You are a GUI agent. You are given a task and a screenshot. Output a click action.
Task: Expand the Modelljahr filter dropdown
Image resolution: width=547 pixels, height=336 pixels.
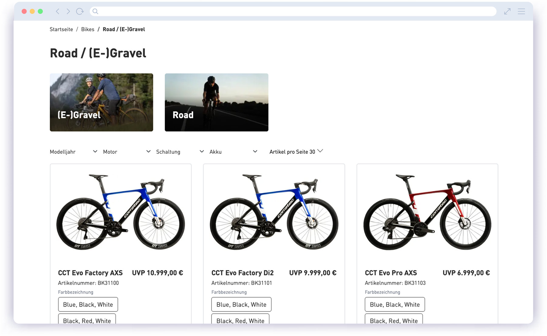point(73,152)
